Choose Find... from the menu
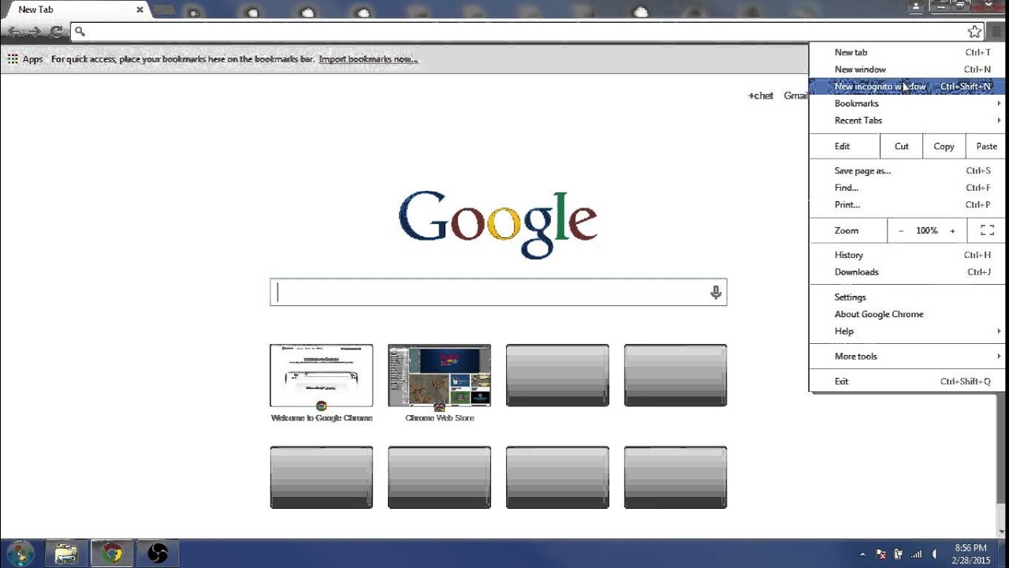Image resolution: width=1009 pixels, height=568 pixels. [908, 188]
